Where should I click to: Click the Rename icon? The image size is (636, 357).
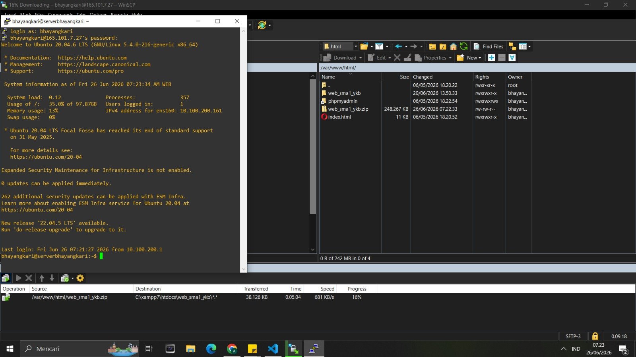(407, 58)
